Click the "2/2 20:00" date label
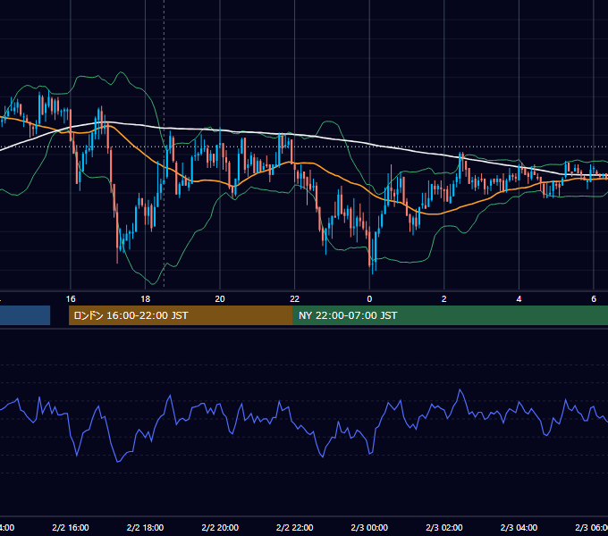Viewport: 608px width, 536px height. click(x=220, y=528)
